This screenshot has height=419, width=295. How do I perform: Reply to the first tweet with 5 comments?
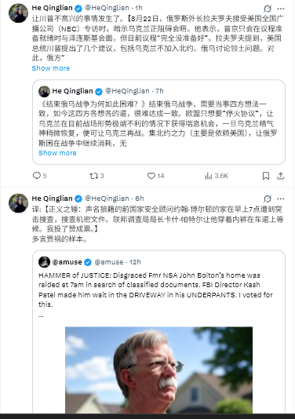tap(39, 176)
